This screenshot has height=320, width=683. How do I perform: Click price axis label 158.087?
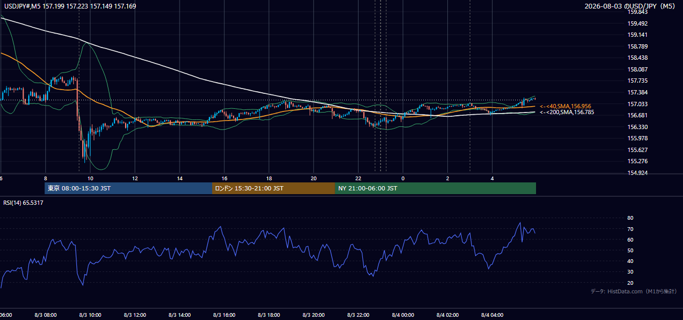(638, 69)
